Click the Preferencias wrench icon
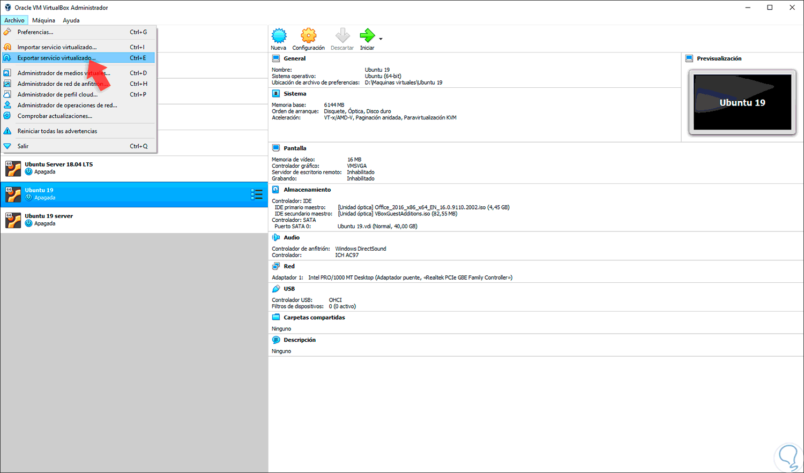Viewport: 804px width, 473px height. click(x=8, y=32)
